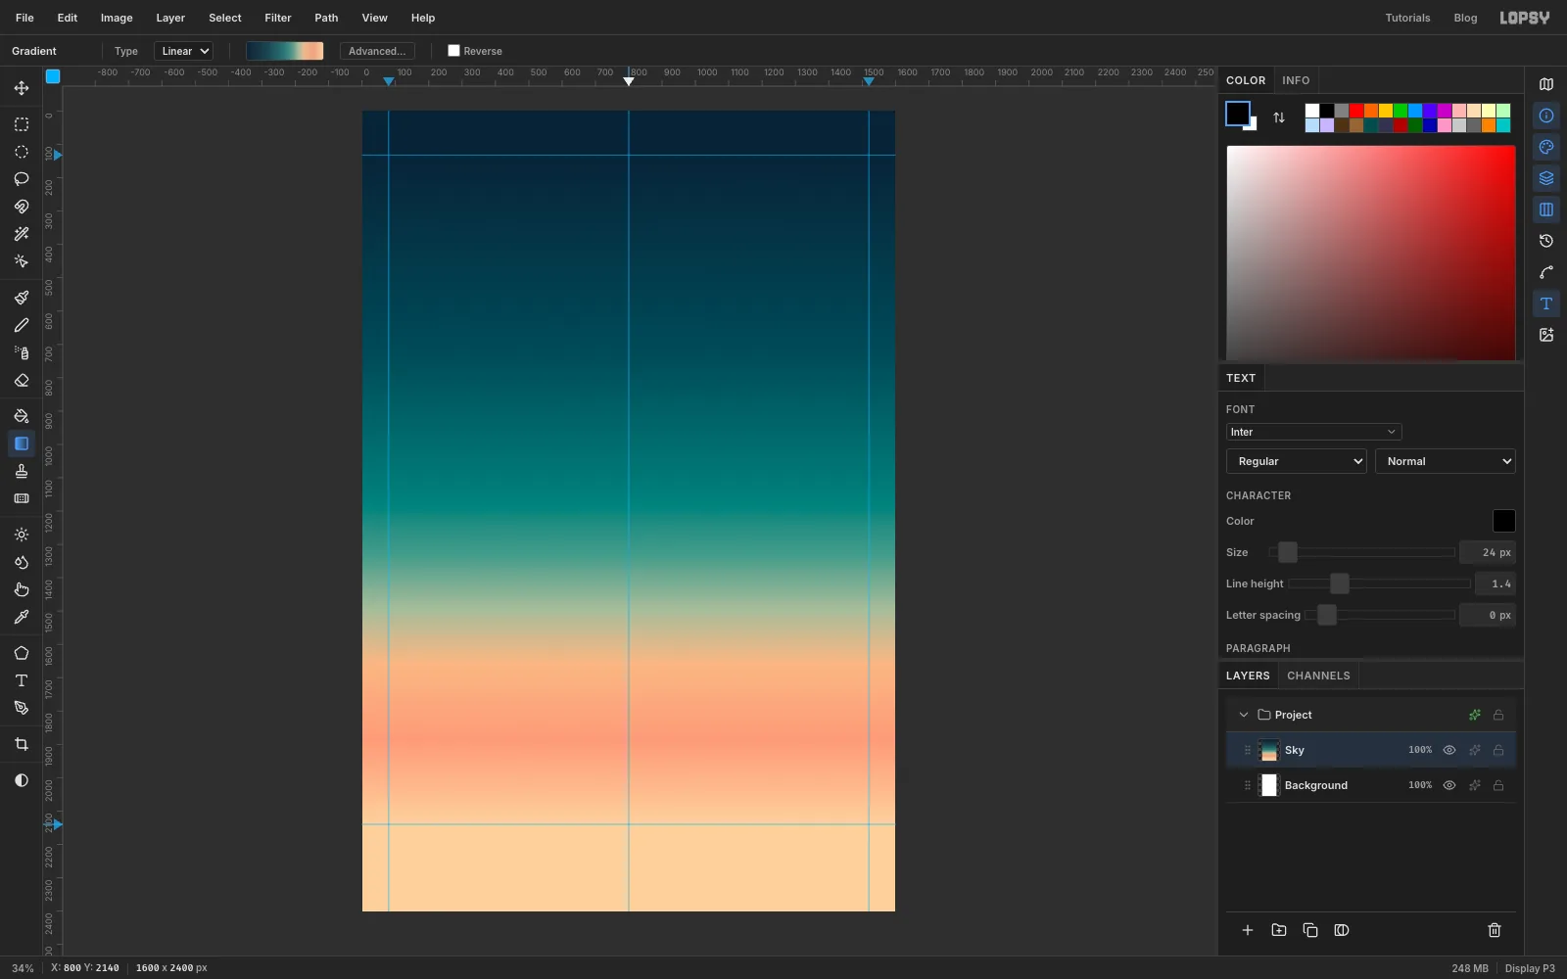Image resolution: width=1567 pixels, height=979 pixels.
Task: Open the Layer menu
Action: (170, 18)
